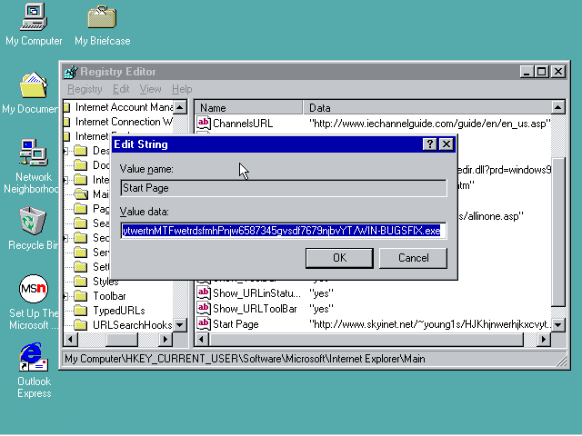Click the Data column header
The height and width of the screenshot is (436, 582).
[x=426, y=107]
